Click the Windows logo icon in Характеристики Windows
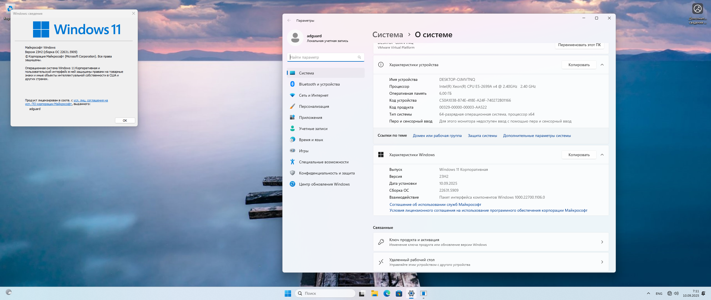 point(381,155)
